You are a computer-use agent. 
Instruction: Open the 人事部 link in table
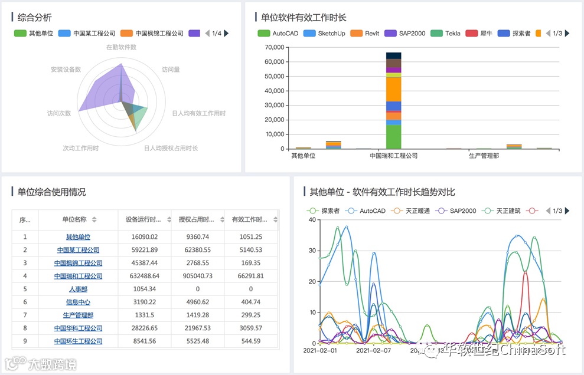78,289
